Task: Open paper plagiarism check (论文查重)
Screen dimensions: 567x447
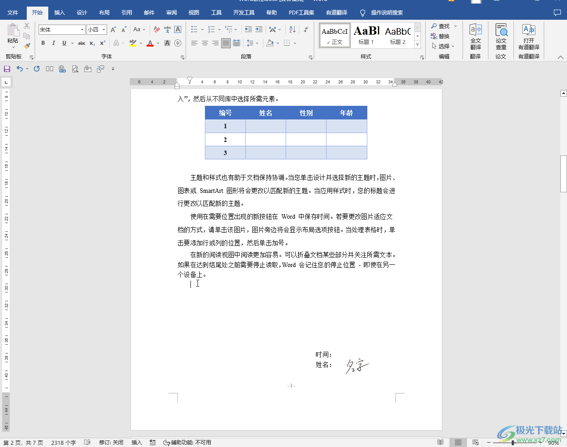Action: click(x=501, y=36)
